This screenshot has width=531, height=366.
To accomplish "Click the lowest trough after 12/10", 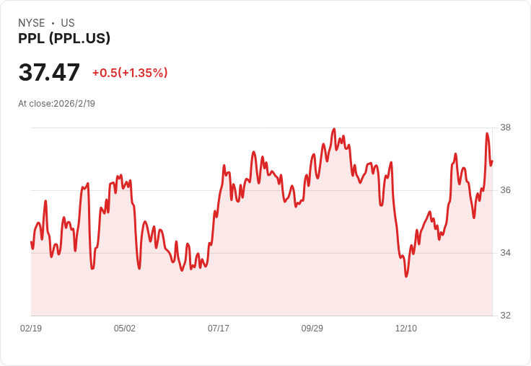I will [406, 277].
